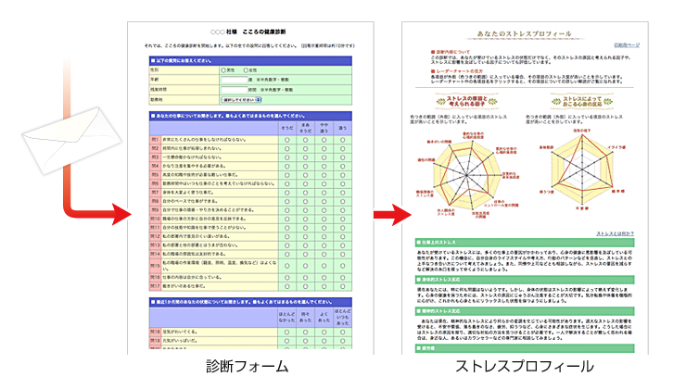
Task: Select the 男性 radio button for gender
Action: [223, 70]
